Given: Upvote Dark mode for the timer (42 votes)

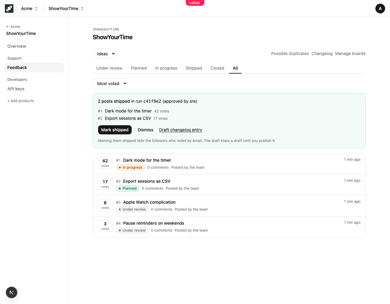Looking at the screenshot, I should [105, 163].
